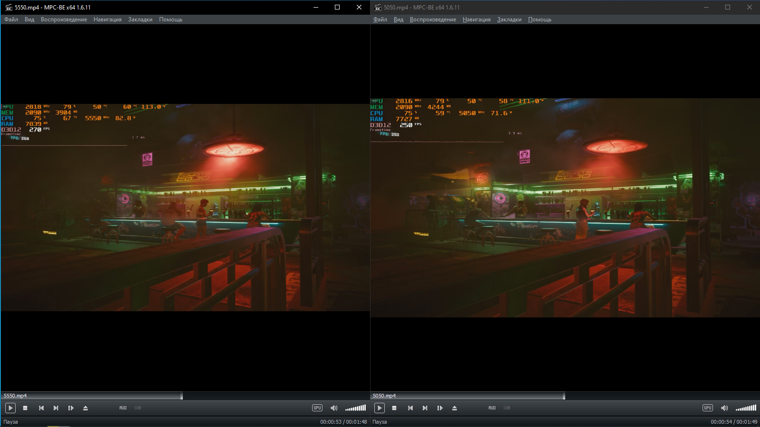Open Воспроизведение menu in 5550.mp4 window
This screenshot has height=427, width=760.
point(64,19)
